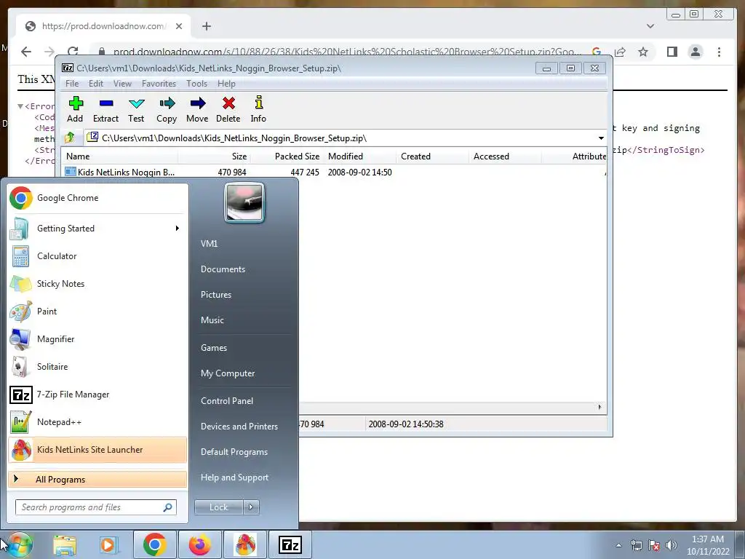The width and height of the screenshot is (745, 559).
Task: Open My Computer from the Start menu
Action: [x=228, y=373]
